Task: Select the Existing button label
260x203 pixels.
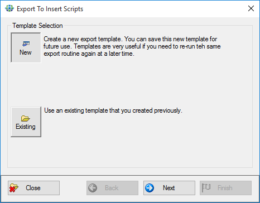Action: pyautogui.click(x=26, y=127)
